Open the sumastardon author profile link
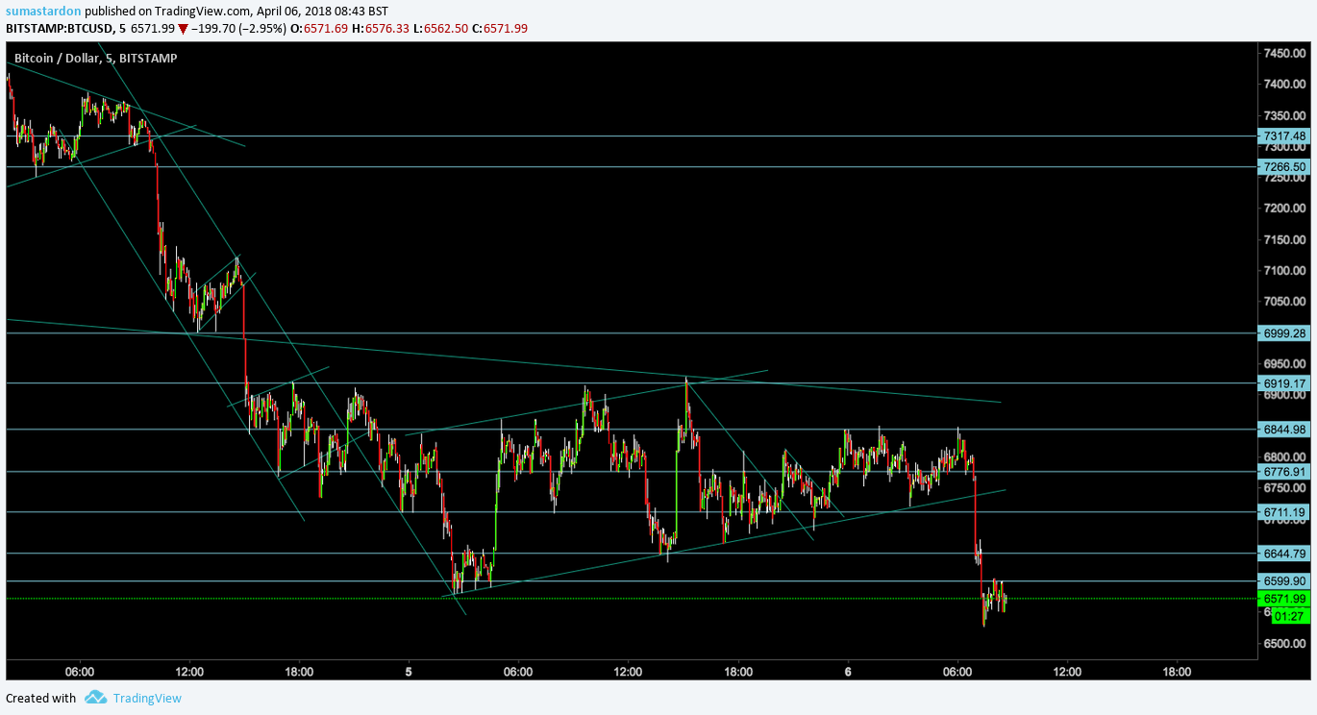This screenshot has height=715, width=1317. click(43, 11)
